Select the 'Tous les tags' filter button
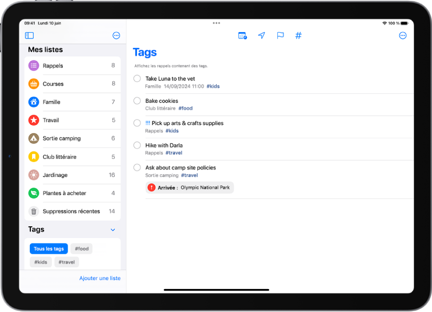 [48, 248]
